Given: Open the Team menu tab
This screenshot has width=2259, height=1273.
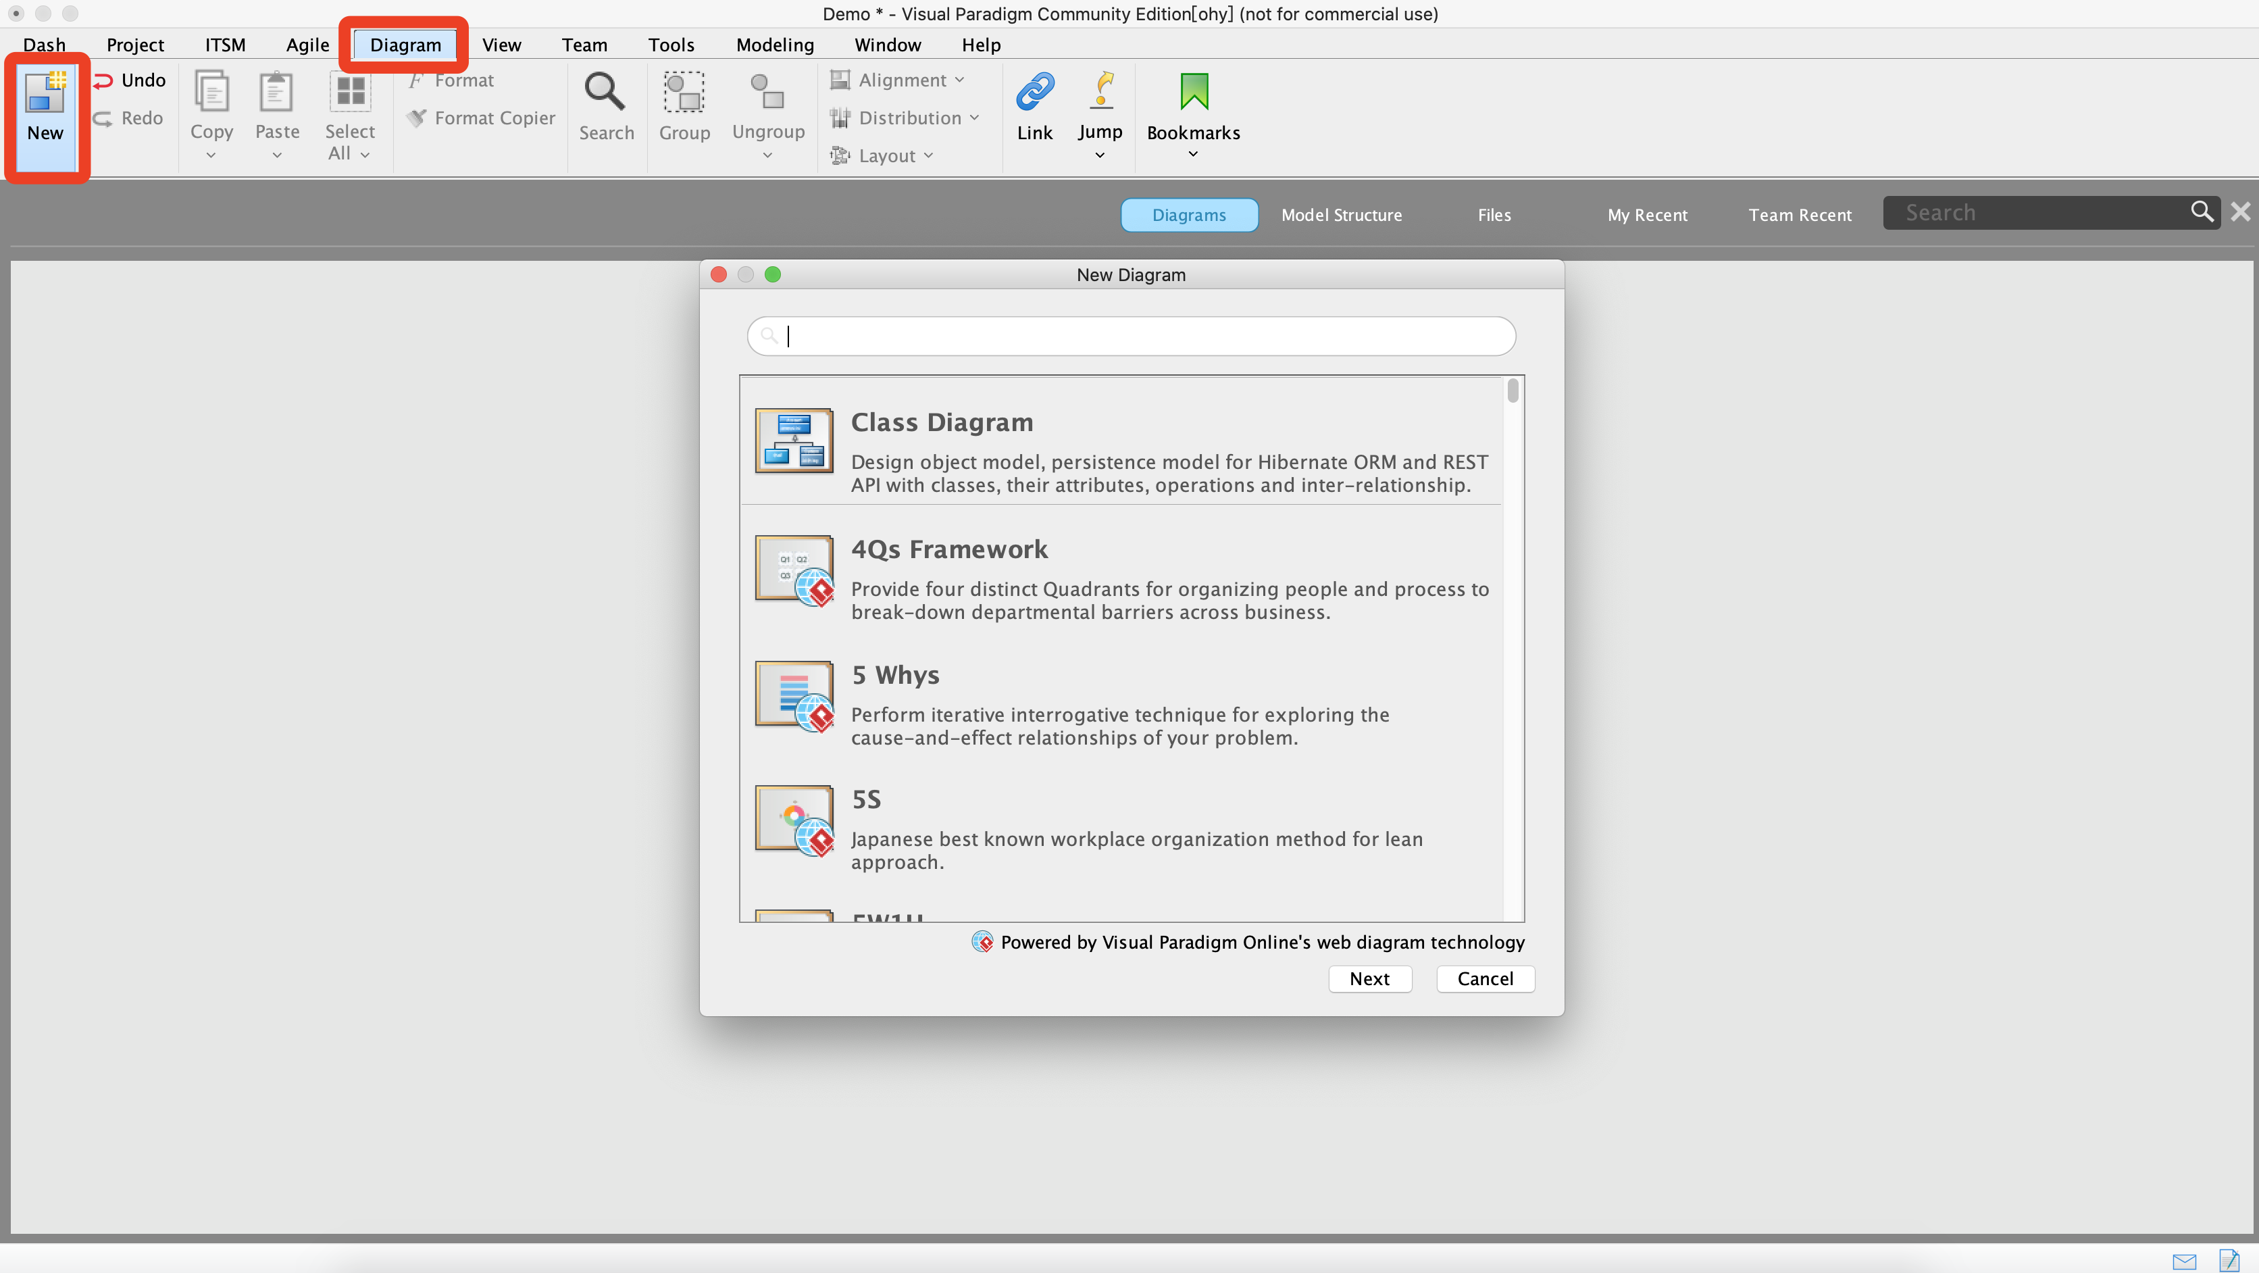Looking at the screenshot, I should [585, 45].
